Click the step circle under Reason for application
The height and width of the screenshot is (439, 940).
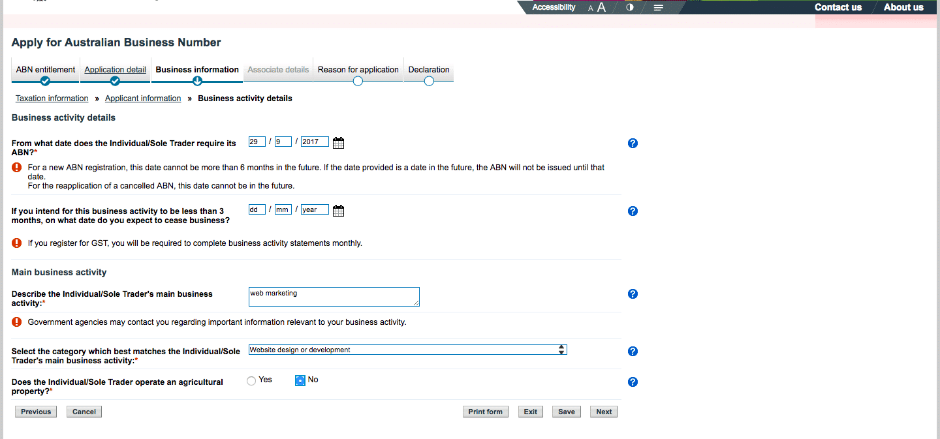tap(358, 82)
